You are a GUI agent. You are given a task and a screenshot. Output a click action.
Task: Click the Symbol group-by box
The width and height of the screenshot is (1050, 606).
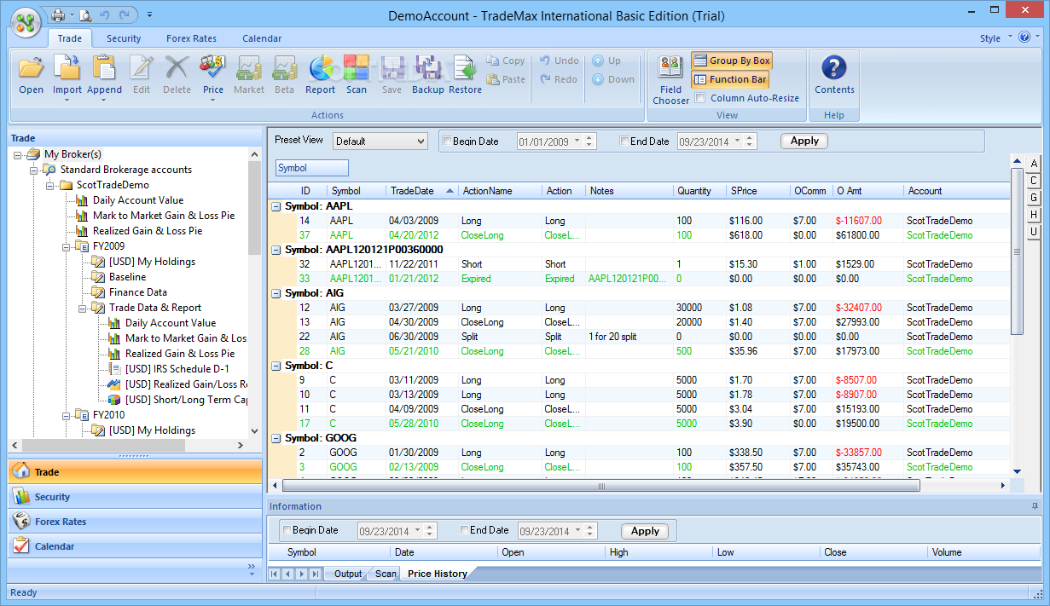(312, 168)
